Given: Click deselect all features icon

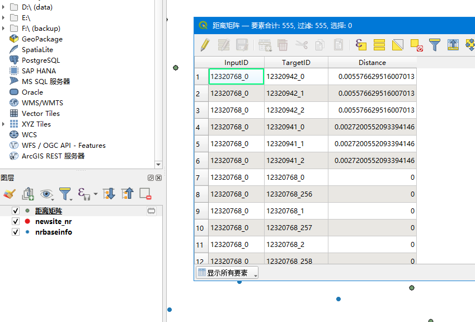Looking at the screenshot, I should tap(416, 45).
